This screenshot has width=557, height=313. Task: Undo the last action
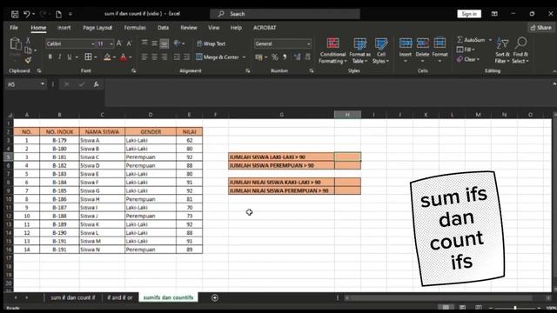tap(27, 14)
